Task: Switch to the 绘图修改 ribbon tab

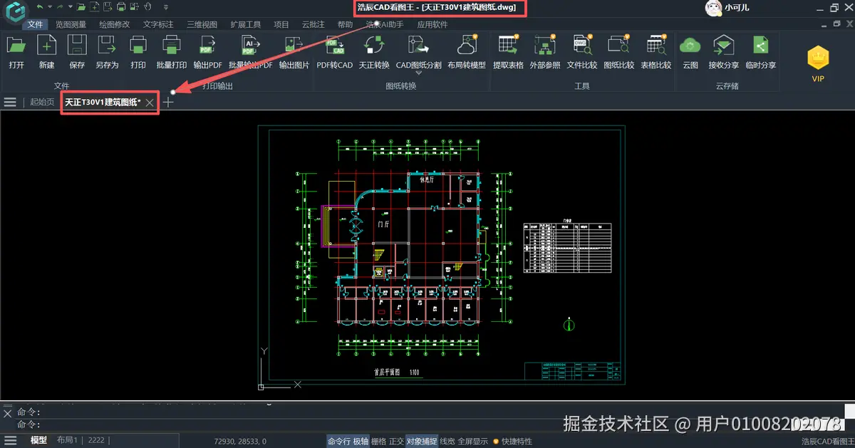Action: [115, 24]
